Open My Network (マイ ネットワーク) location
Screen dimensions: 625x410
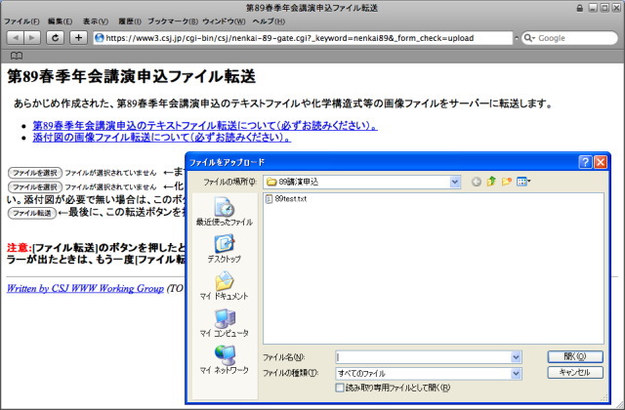224,359
